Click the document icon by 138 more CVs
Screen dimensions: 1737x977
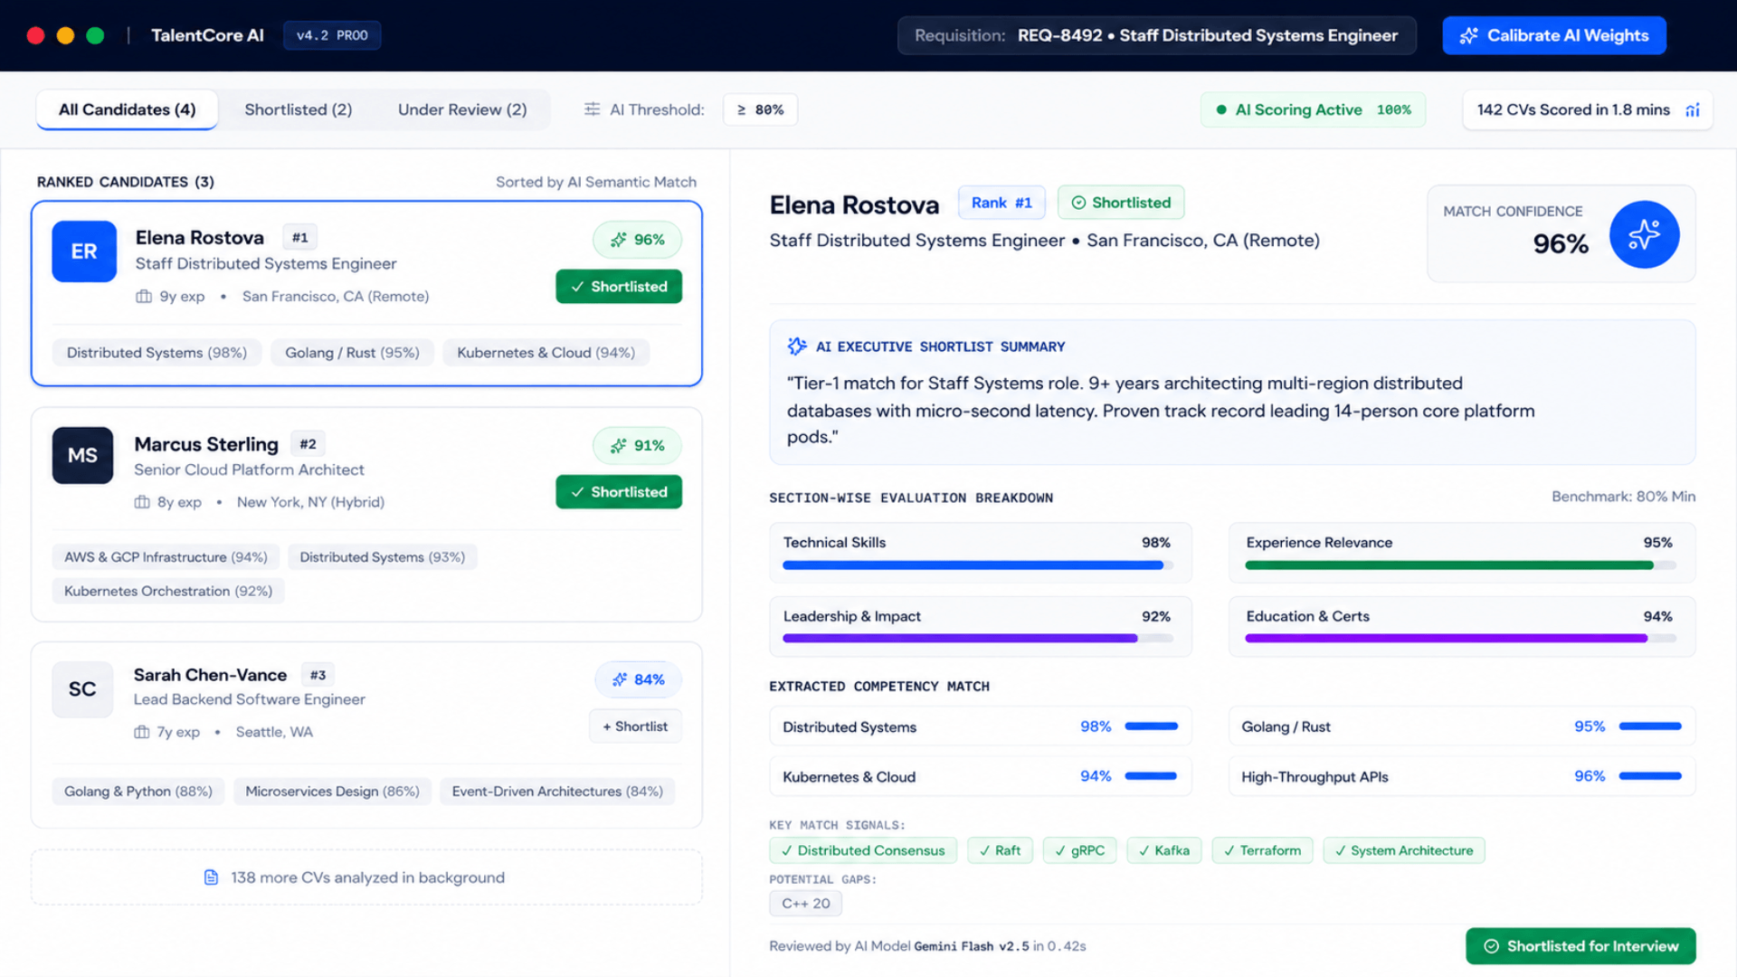[x=211, y=877]
